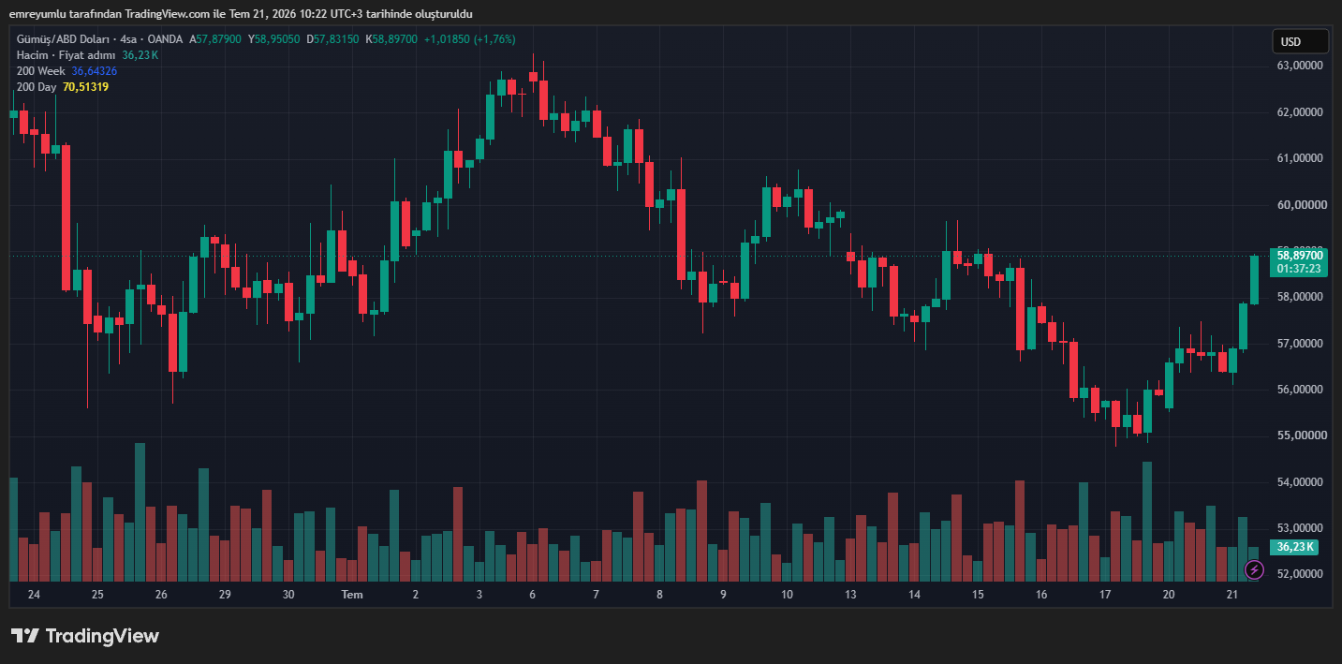The height and width of the screenshot is (664, 1342).
Task: Click the purple lightning bolt icon
Action: [x=1255, y=569]
